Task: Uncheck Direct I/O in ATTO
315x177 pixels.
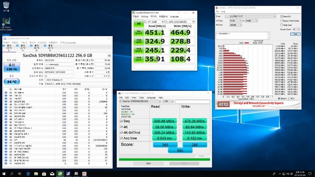Action: click(x=281, y=17)
